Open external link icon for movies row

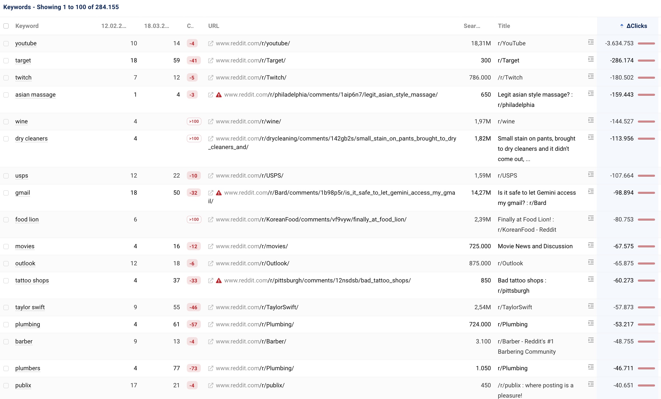211,246
